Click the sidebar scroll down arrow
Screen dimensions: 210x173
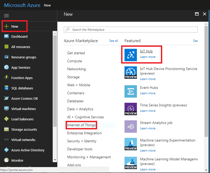(55, 160)
